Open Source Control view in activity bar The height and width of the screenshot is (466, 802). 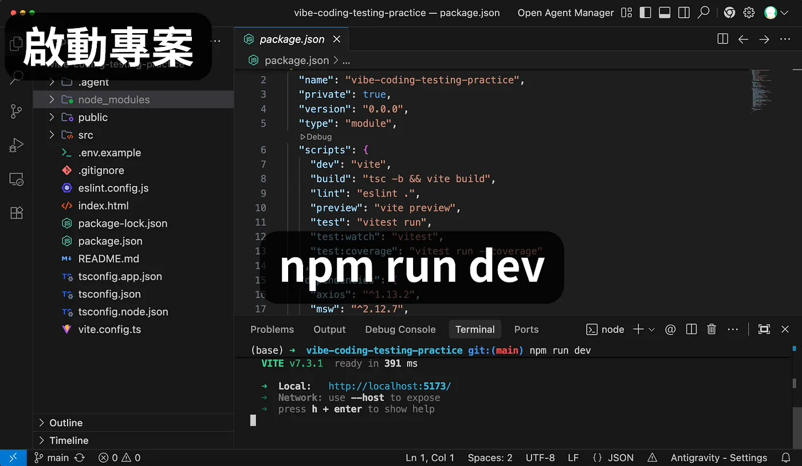pos(16,111)
